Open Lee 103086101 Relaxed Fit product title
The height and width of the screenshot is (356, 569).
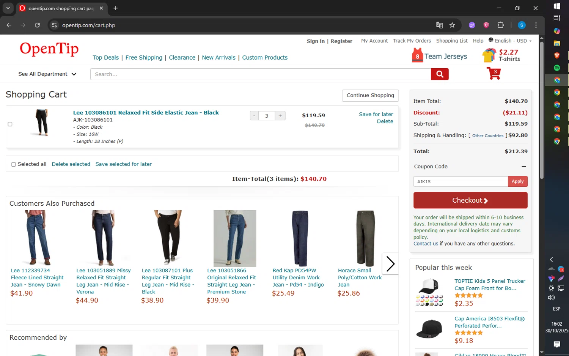pos(146,113)
